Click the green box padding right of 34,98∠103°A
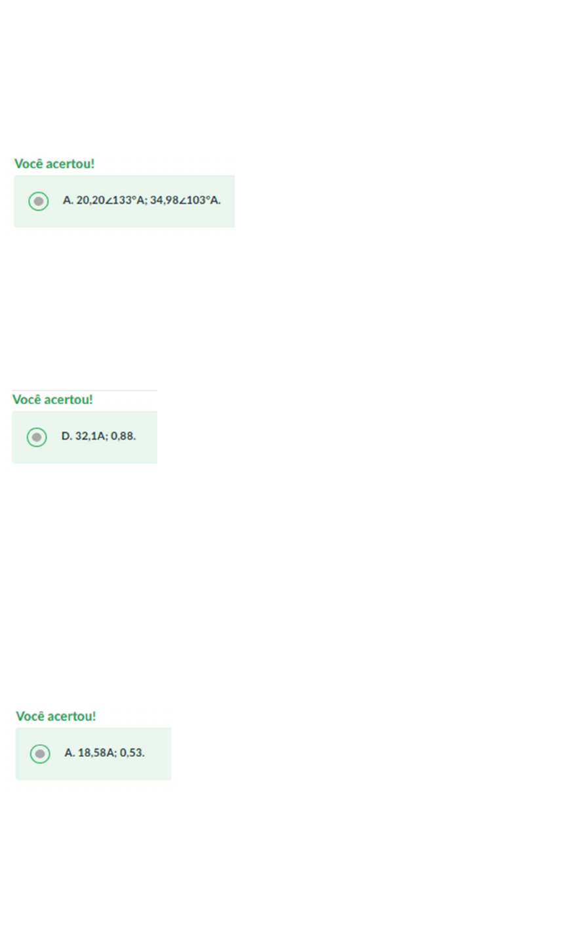Screen dimensions: 561x938 228,201
